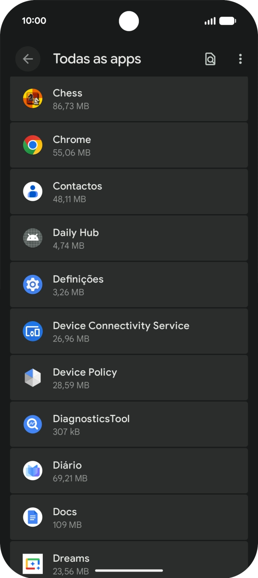258x578 pixels.
Task: Tap the Todas as apps title
Action: tap(97, 59)
